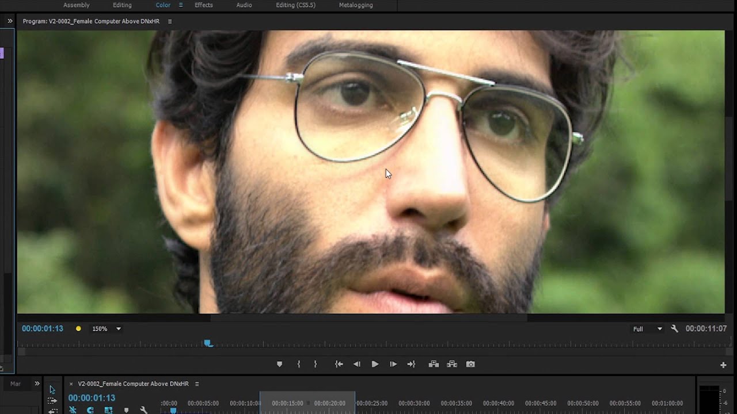Viewport: 737px width, 414px height.
Task: Click the timeline timecode 00:00:01:13
Action: (x=92, y=398)
